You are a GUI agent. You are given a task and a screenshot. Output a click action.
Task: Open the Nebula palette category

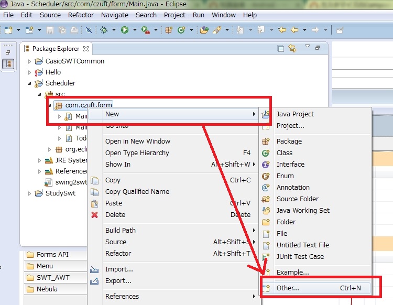tap(47, 289)
